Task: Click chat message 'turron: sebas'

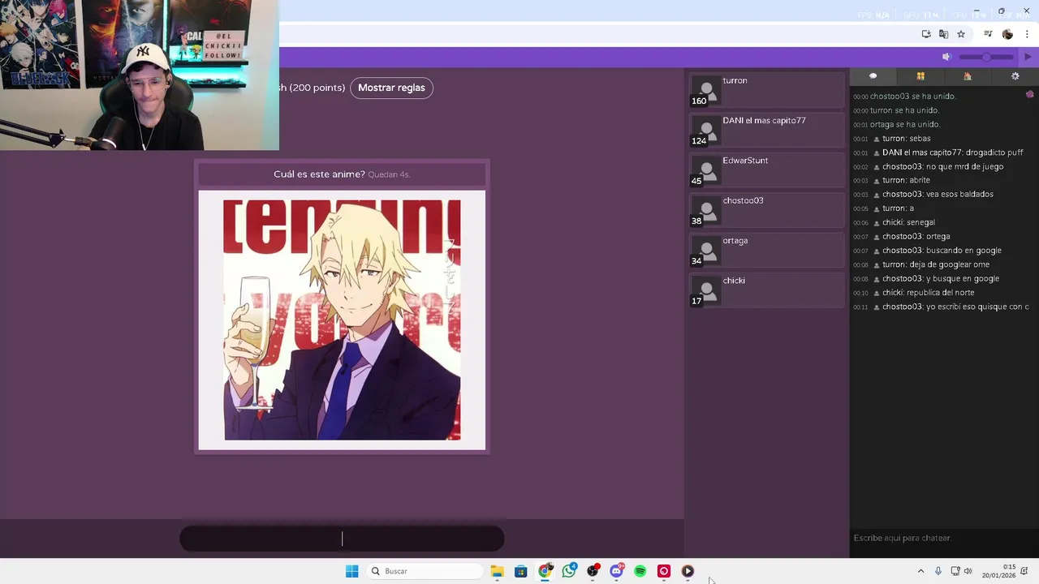Action: (907, 139)
